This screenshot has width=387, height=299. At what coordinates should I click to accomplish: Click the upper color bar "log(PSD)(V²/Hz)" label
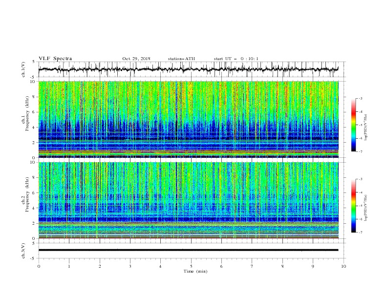[x=366, y=128]
